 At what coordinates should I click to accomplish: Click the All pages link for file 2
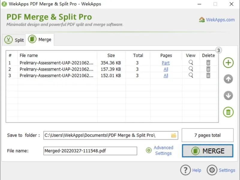(166, 69)
